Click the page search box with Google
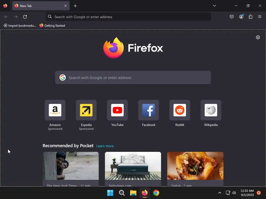Viewport: 266px width, 199px height. pos(133,77)
